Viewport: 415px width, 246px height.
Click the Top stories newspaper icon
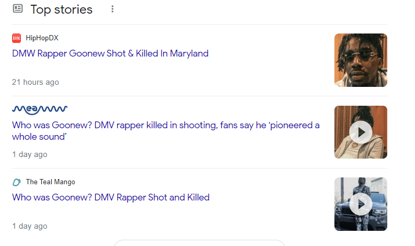click(18, 9)
